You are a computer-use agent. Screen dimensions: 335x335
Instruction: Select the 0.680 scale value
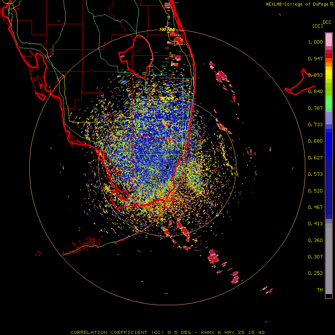pos(315,141)
